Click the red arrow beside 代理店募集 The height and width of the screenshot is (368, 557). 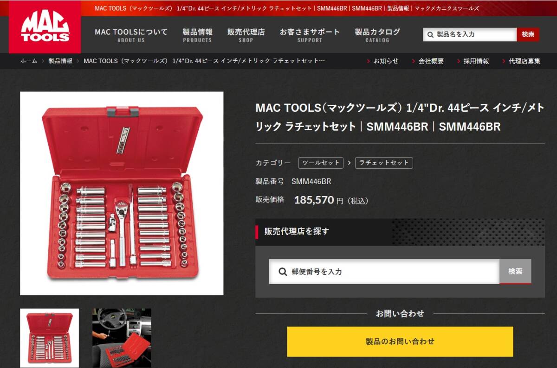tap(504, 61)
